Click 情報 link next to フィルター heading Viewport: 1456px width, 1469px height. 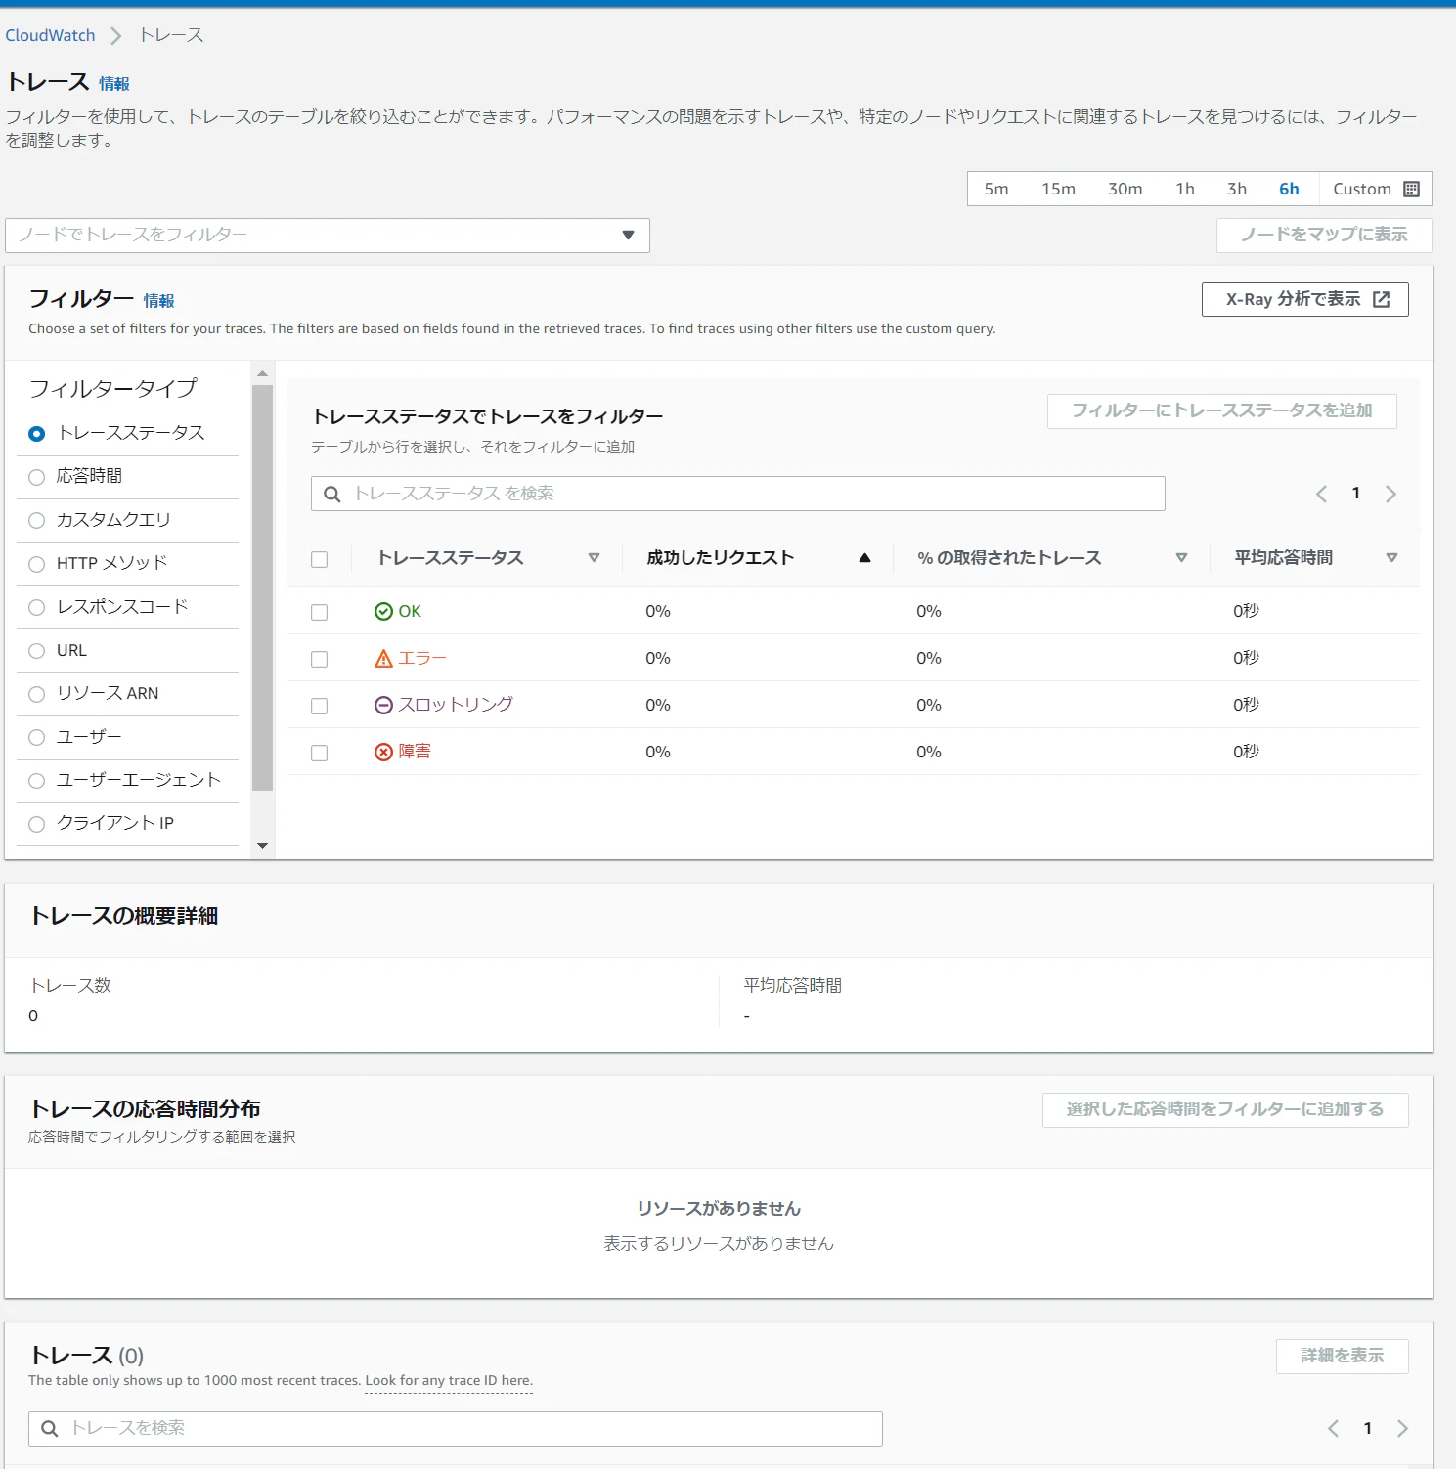[158, 301]
